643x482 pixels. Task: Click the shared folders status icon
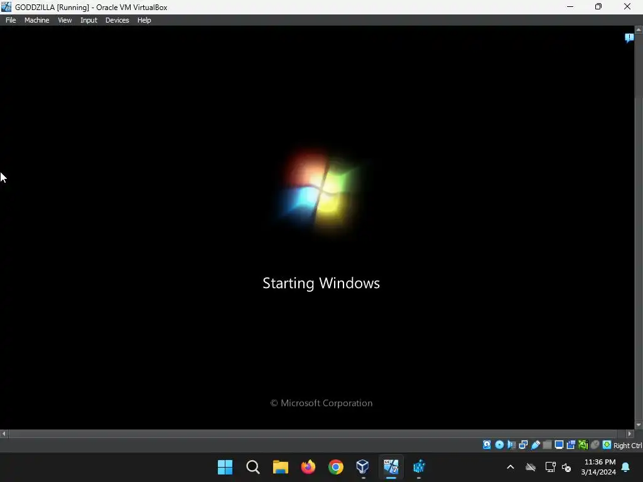pos(547,445)
